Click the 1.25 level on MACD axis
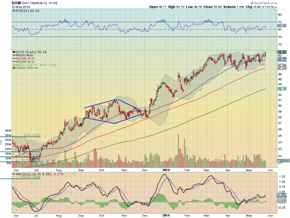 click(282, 176)
